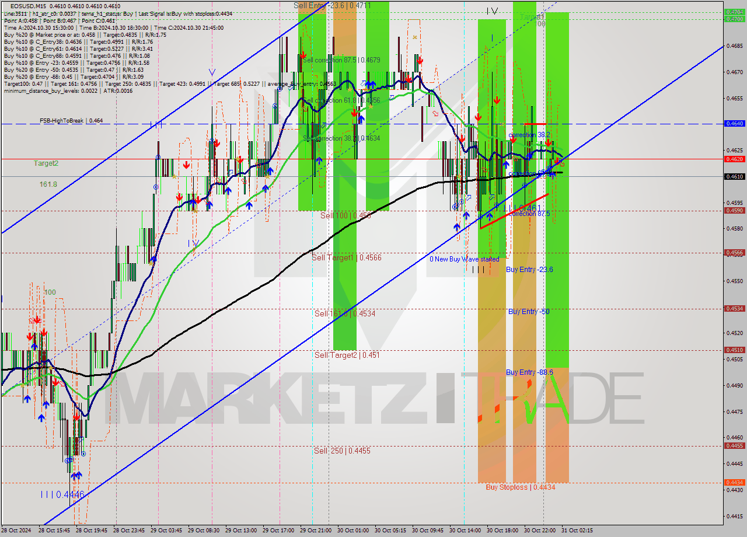Click the 'Sell Target2 | 0.451' label
This screenshot has width=747, height=537.
[x=347, y=355]
